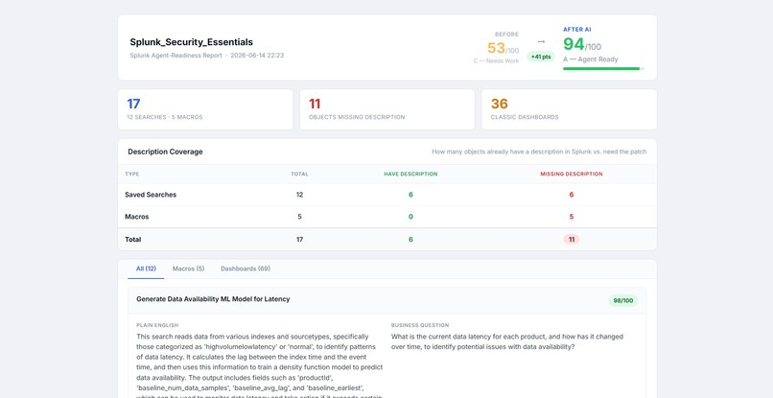773x398 pixels.
Task: Select the MISSING DESCRIPTION column header
Action: coord(572,175)
